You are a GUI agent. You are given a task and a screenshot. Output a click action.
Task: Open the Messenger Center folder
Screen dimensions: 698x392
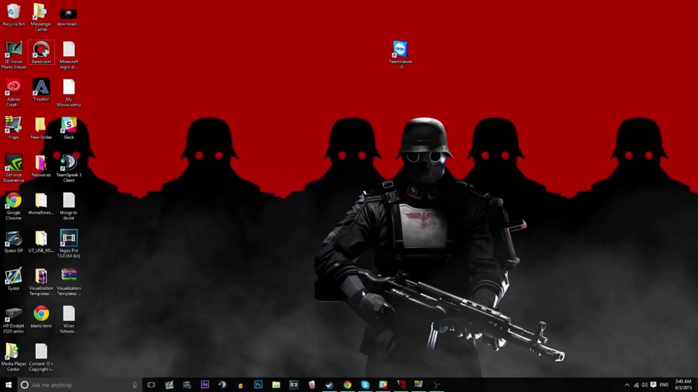[x=41, y=17]
